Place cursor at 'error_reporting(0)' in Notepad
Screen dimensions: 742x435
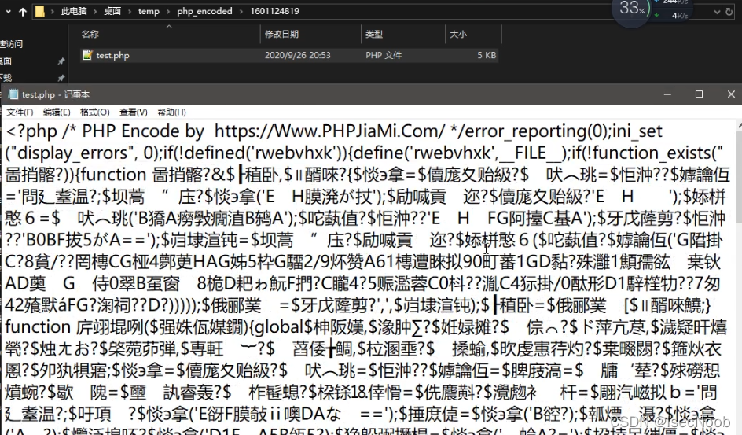tap(538, 131)
